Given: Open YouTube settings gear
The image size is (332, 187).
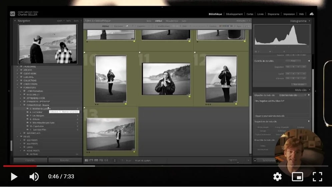Looking at the screenshot, I should tap(277, 177).
